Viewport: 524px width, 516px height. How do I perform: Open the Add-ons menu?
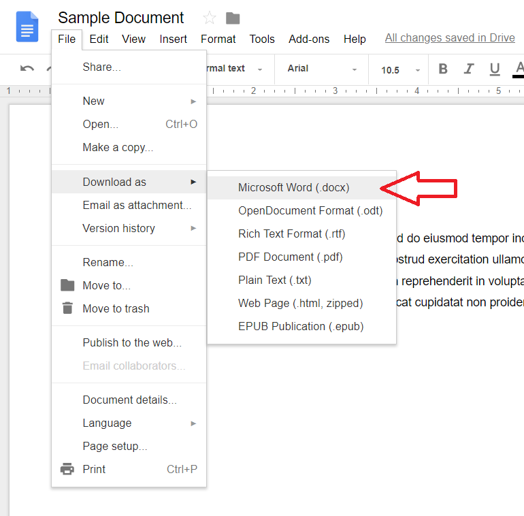(x=309, y=39)
